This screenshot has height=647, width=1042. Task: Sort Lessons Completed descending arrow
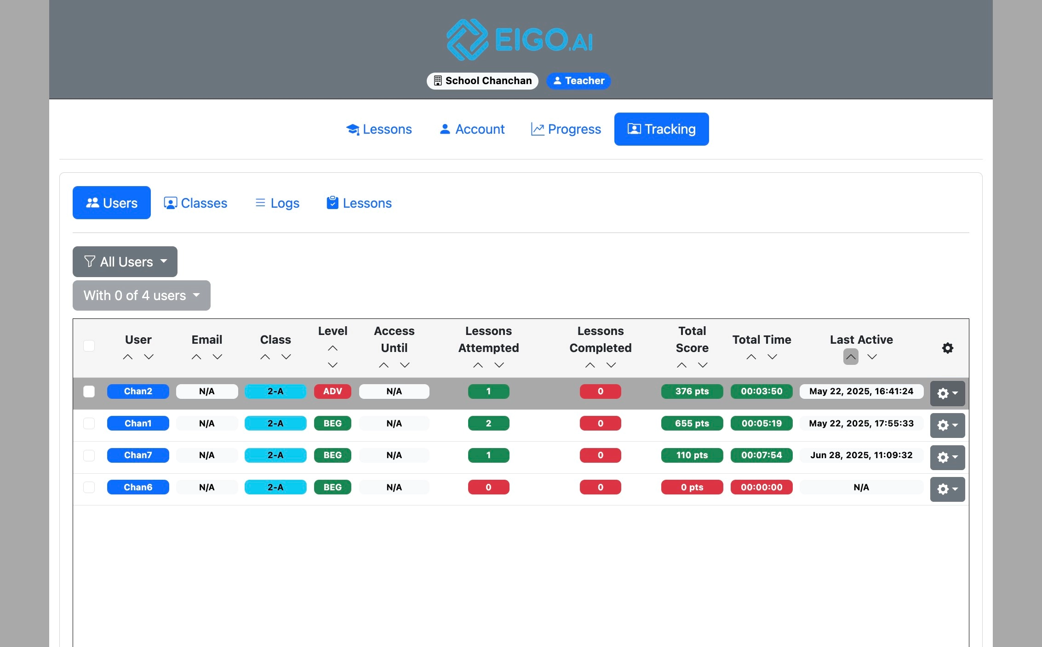[611, 365]
